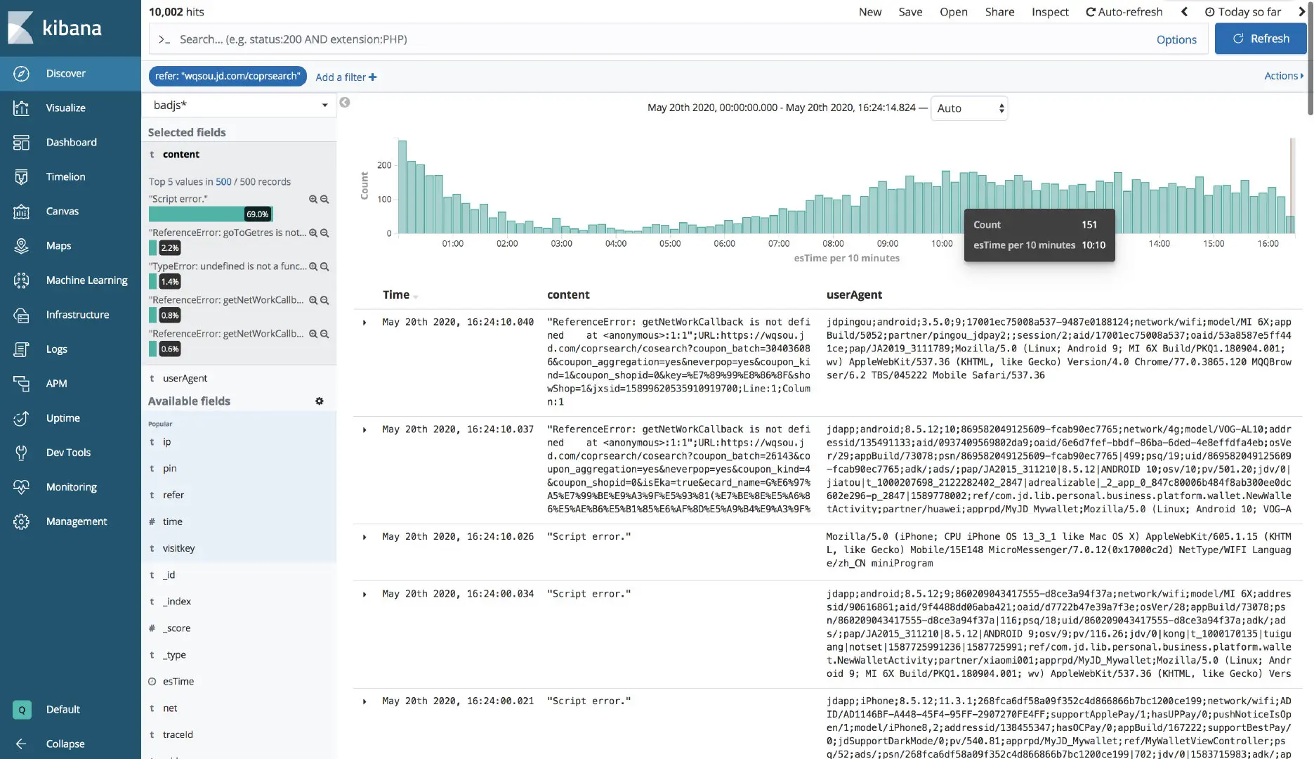1314x759 pixels.
Task: Open Dev Tools via its wrench icon
Action: (x=21, y=453)
